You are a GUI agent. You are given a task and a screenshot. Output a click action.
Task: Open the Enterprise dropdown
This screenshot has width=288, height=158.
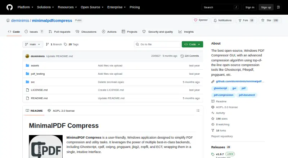tap(116, 7)
